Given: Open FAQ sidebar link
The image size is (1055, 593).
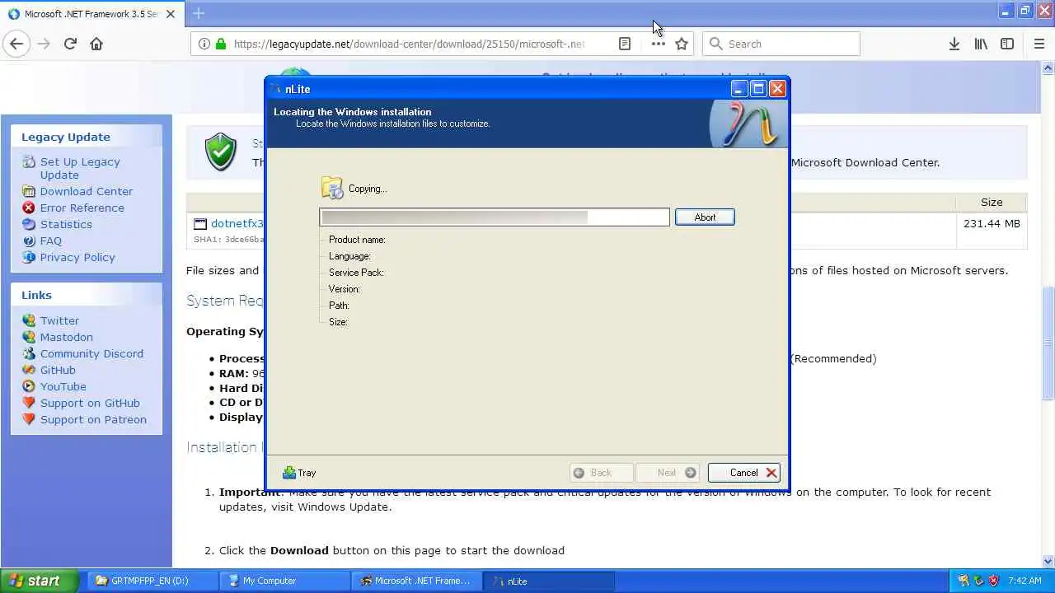Looking at the screenshot, I should pyautogui.click(x=51, y=240).
